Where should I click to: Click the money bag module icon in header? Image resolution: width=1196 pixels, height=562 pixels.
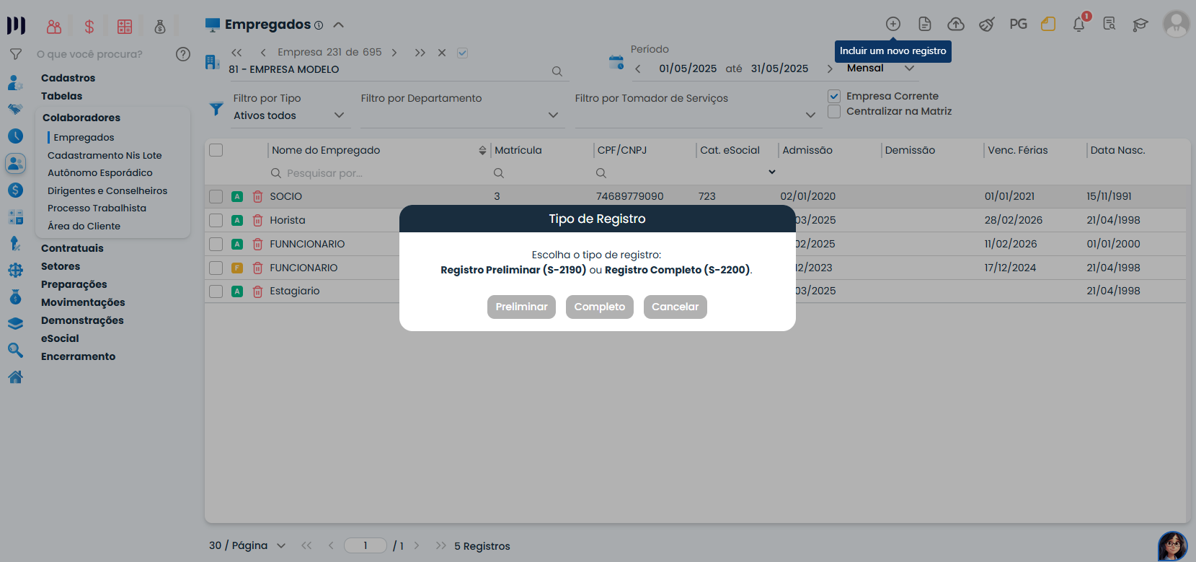(160, 27)
